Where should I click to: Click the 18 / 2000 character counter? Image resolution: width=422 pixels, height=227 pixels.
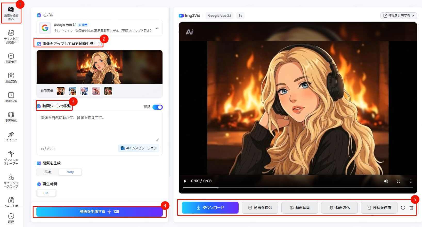(x=47, y=149)
